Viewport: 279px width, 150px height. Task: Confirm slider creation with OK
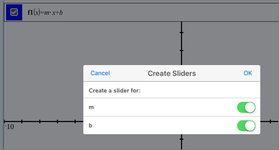pos(248,73)
